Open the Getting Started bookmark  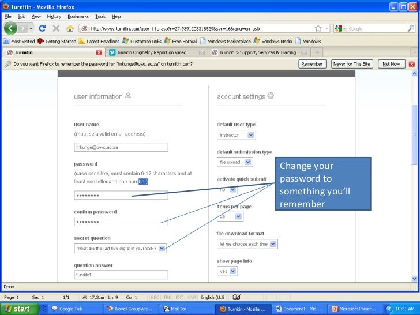pos(57,42)
